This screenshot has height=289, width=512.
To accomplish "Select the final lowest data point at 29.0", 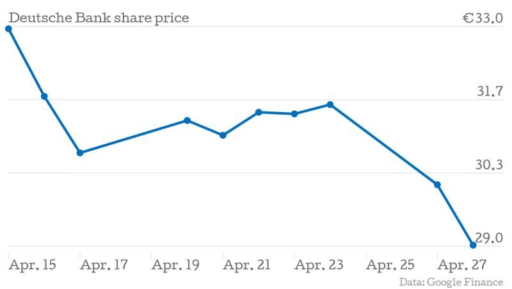I will (473, 245).
